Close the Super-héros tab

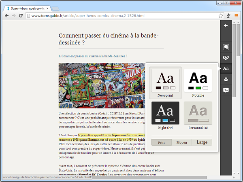47,8
